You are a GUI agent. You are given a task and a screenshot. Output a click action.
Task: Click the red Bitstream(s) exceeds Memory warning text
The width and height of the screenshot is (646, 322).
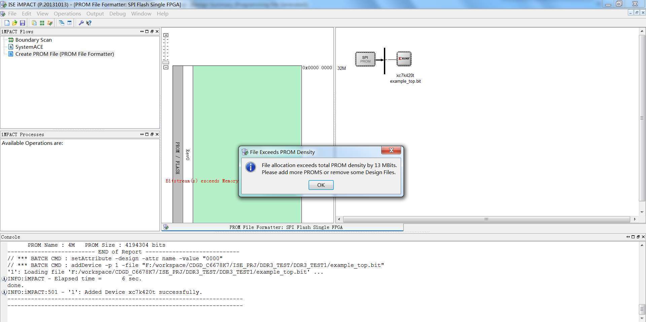202,181
